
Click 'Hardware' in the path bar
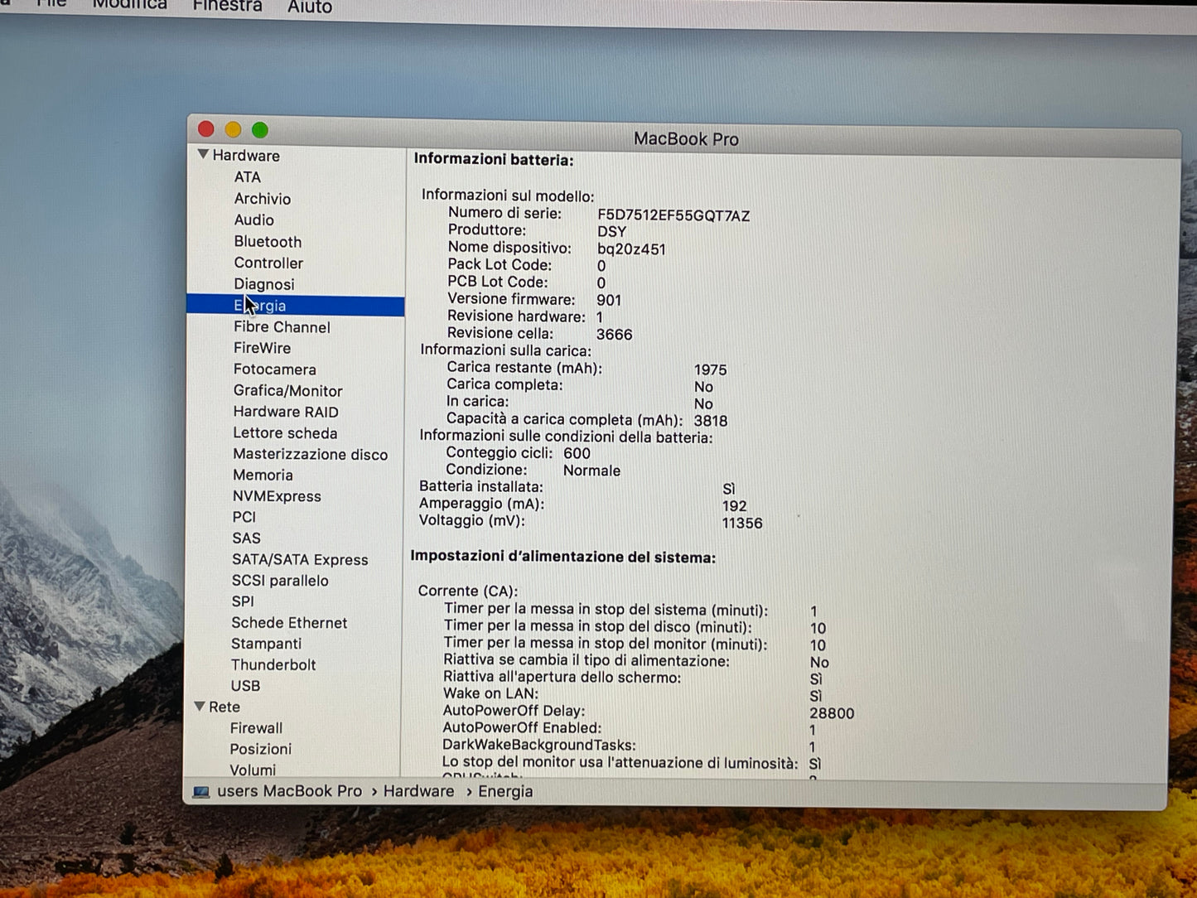tap(418, 792)
